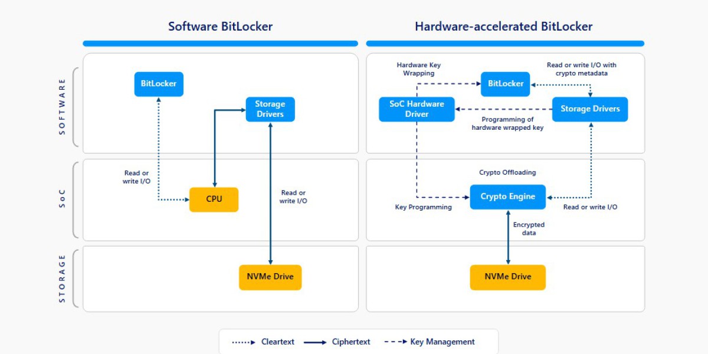Click the Software BitLocker heading

tap(220, 27)
